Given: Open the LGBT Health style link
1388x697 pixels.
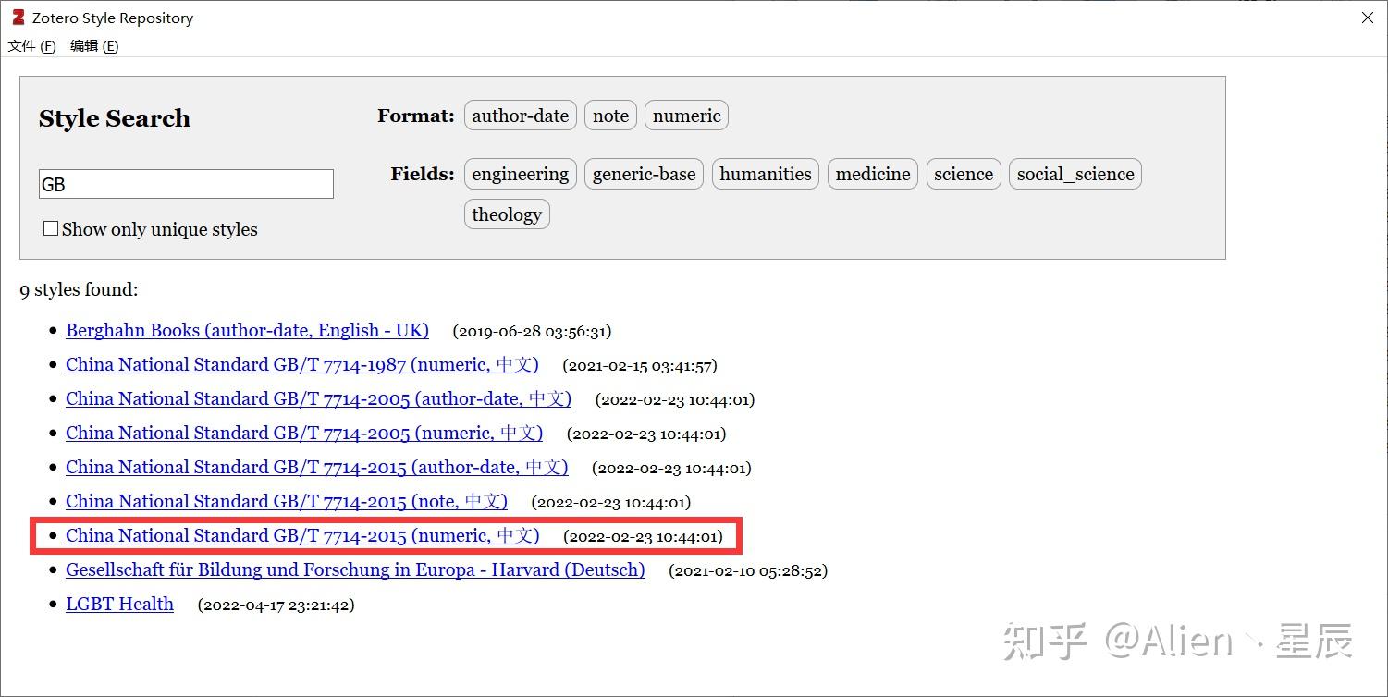Looking at the screenshot, I should pyautogui.click(x=119, y=604).
